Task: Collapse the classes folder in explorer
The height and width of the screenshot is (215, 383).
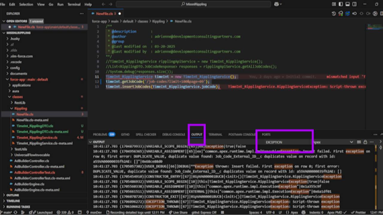Action: pos(17,97)
